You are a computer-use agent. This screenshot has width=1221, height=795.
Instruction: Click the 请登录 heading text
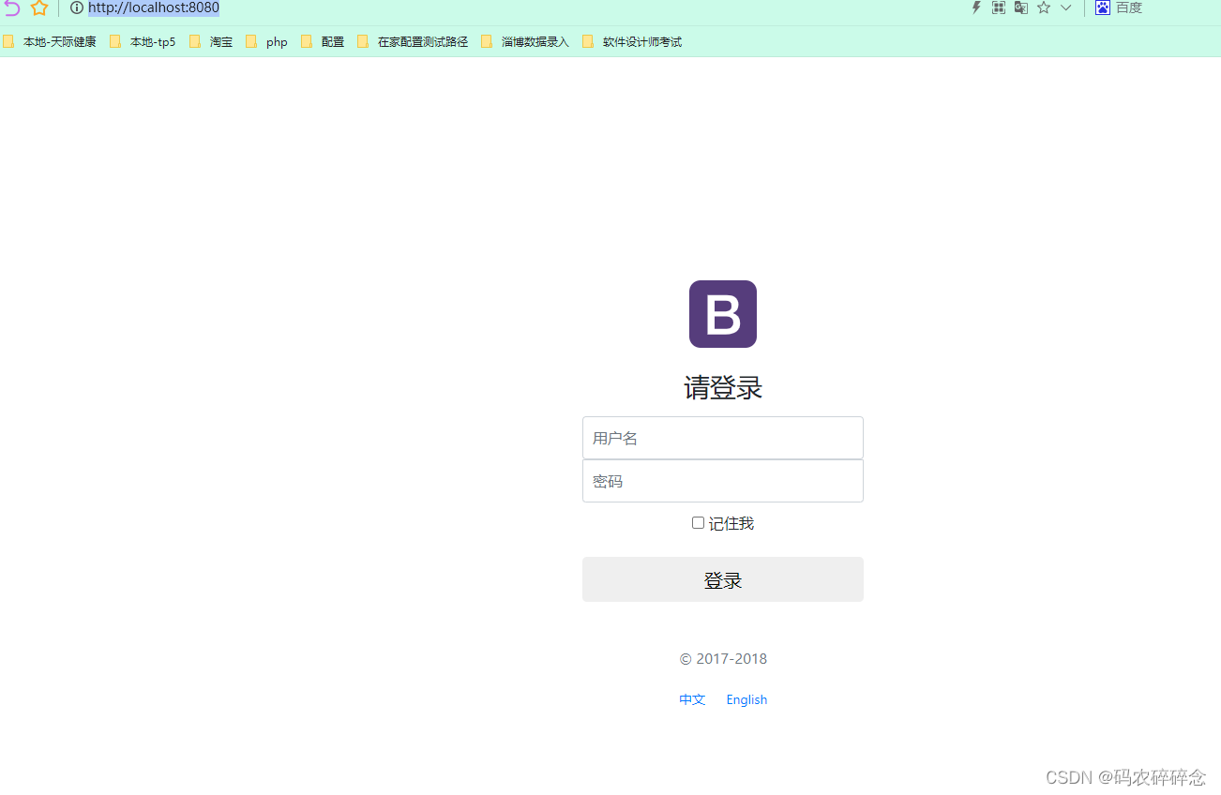(723, 388)
